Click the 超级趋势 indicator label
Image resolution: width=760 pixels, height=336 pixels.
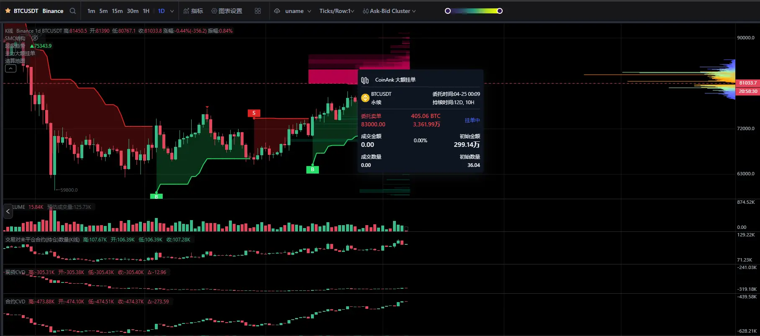coord(15,46)
